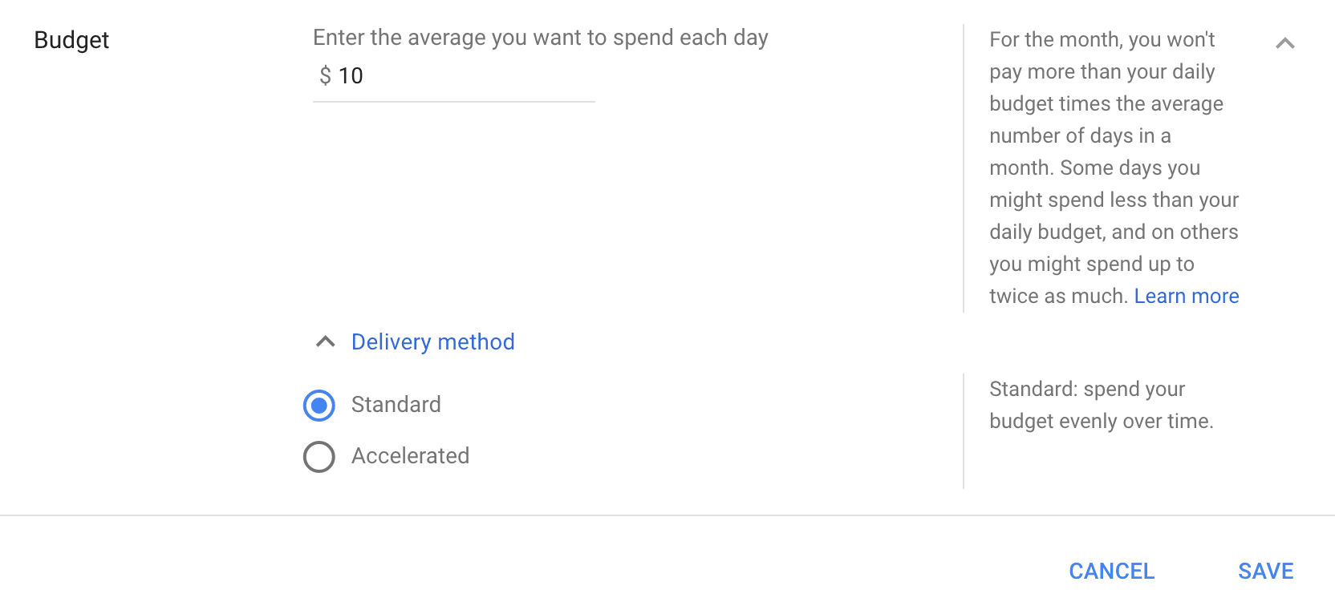Select the Standard delivery method
This screenshot has height=614, width=1335.
(319, 406)
